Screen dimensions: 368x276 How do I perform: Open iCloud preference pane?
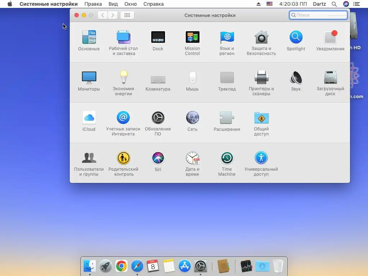(x=89, y=121)
